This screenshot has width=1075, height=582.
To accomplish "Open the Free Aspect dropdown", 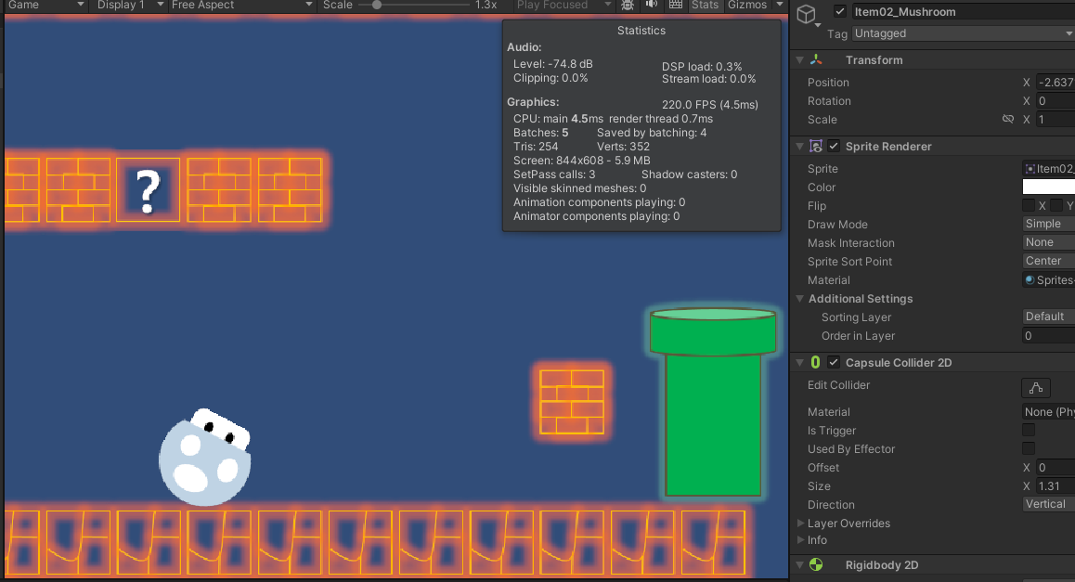I will click(x=241, y=5).
